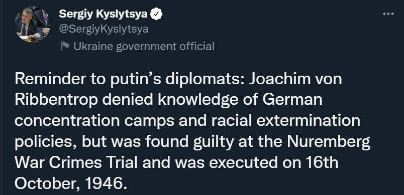Open Sergiy Kyslytsya's profile picture
The image size is (404, 195).
pyautogui.click(x=33, y=24)
